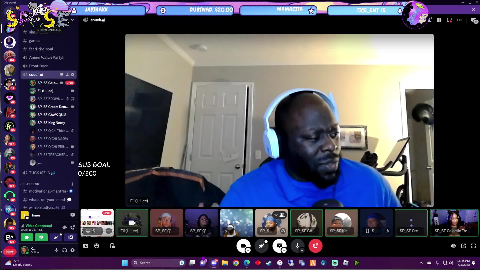This screenshot has height=270, width=480.
Task: Toggle the camera in the call controls
Action: pos(243,246)
